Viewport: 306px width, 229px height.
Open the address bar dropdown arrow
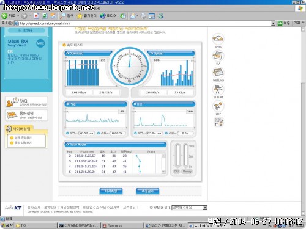click(x=274, y=23)
